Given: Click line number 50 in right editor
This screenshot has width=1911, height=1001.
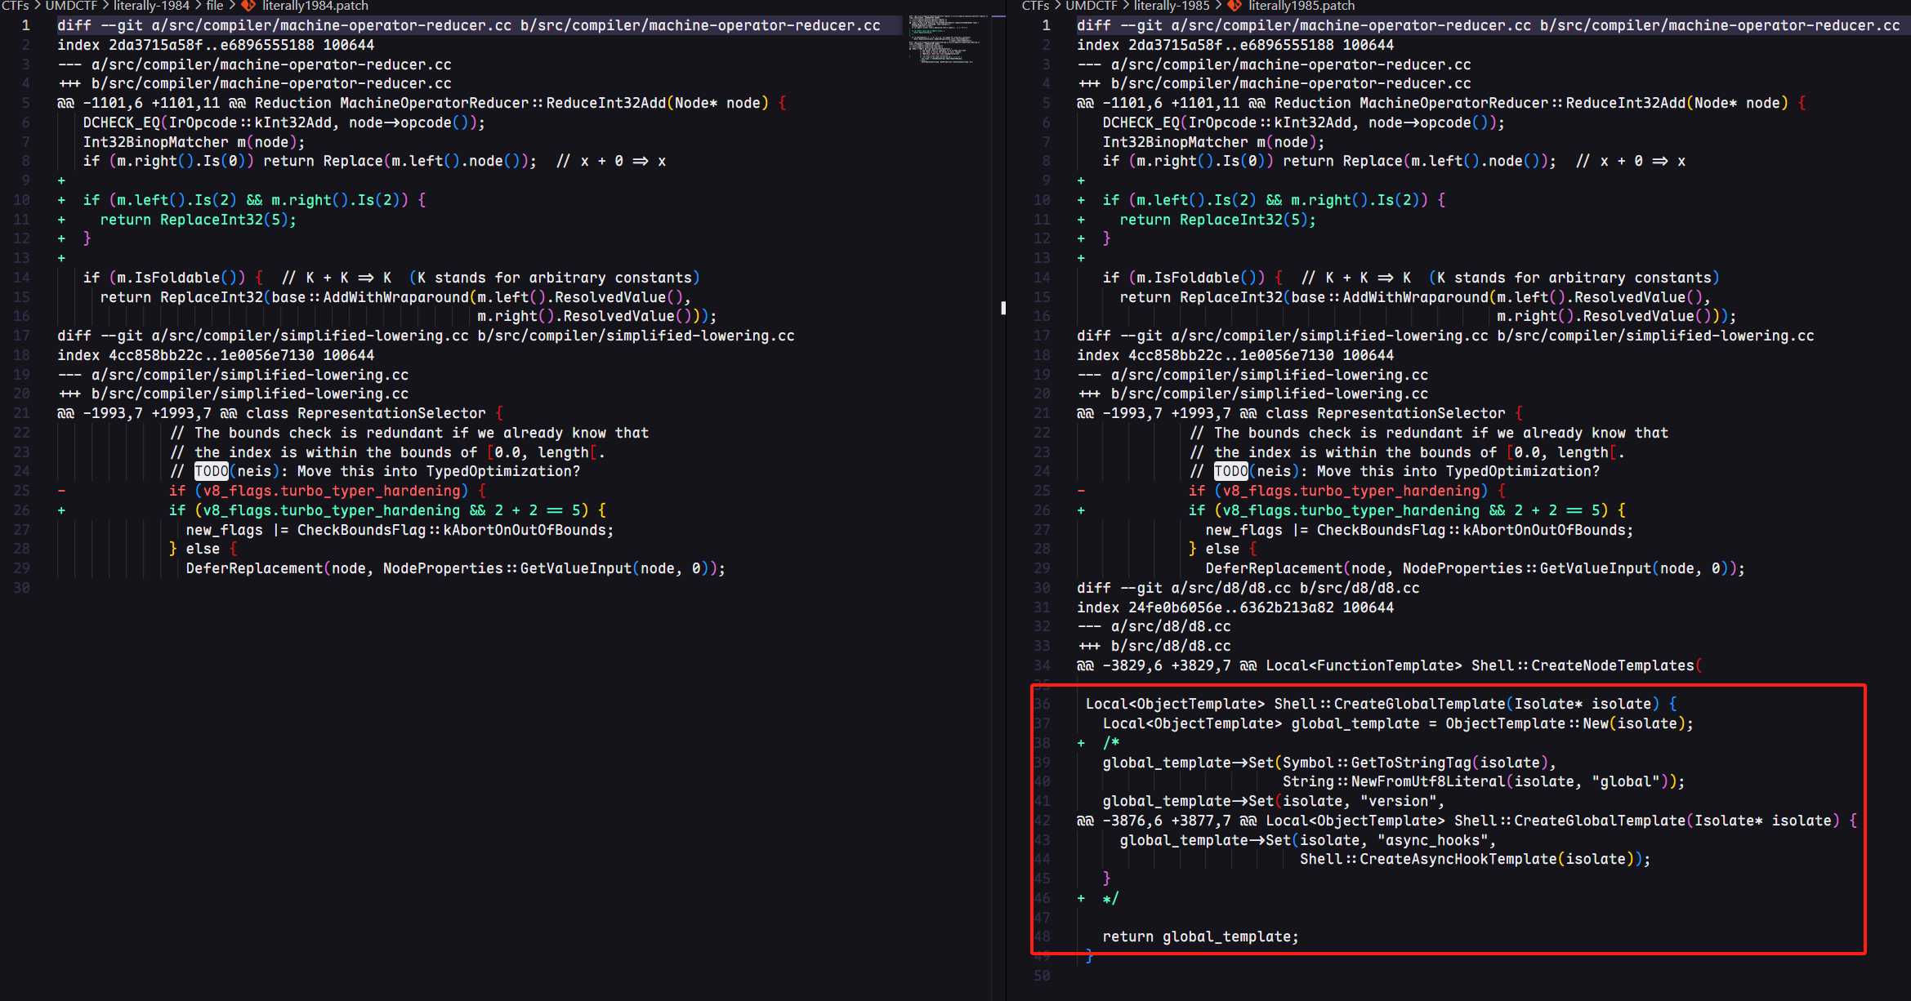Looking at the screenshot, I should pyautogui.click(x=1042, y=976).
